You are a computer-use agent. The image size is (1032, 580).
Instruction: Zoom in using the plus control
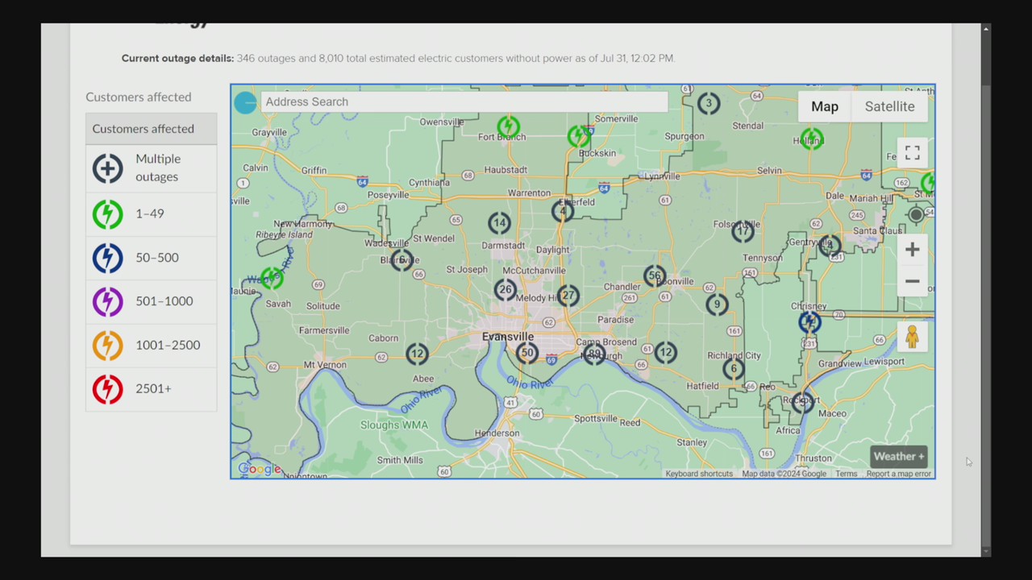[x=912, y=249]
